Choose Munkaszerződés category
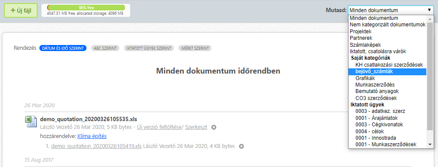 click(x=387, y=85)
